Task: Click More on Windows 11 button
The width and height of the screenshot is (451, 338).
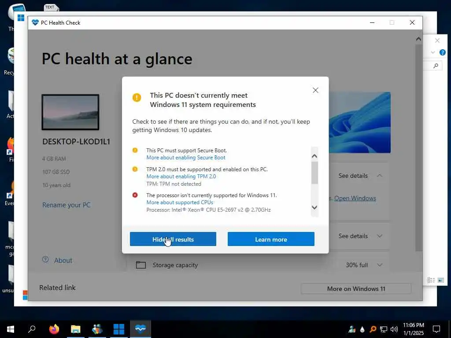Action: point(356,289)
